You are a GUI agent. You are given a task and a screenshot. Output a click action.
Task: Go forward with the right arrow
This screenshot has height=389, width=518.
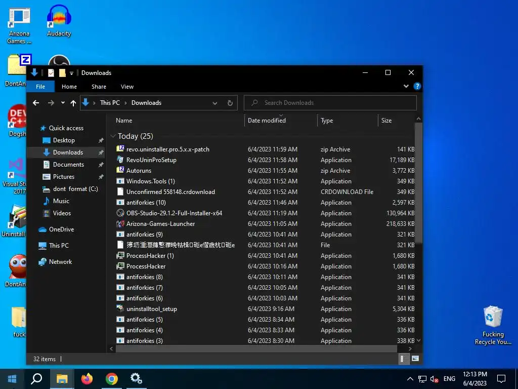[51, 103]
